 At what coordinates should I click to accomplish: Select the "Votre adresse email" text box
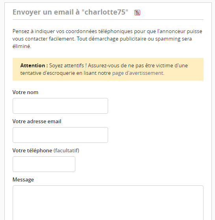click(60, 135)
